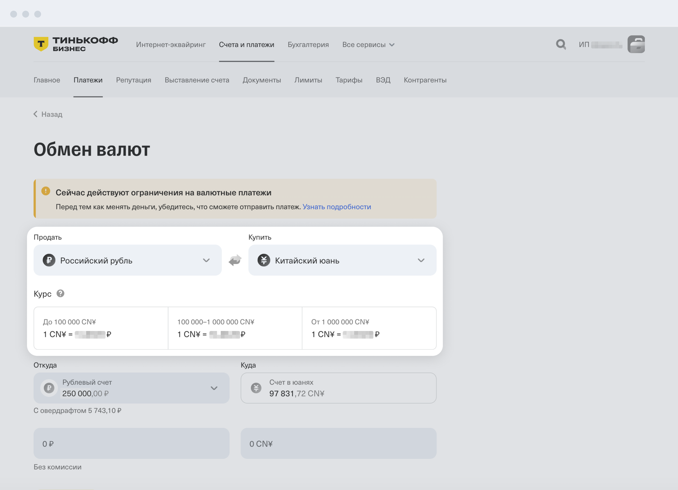The width and height of the screenshot is (678, 490).
Task: Select the До 100 000 CN¥ rate tier
Action: tap(101, 328)
